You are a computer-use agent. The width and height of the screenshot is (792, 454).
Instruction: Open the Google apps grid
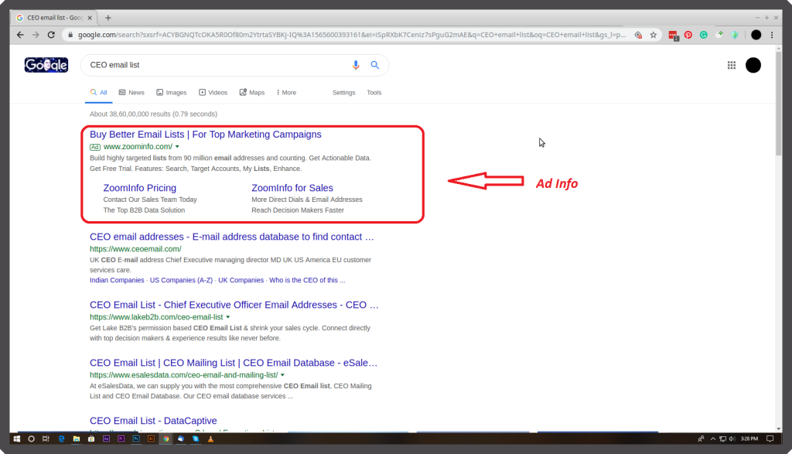tap(732, 66)
